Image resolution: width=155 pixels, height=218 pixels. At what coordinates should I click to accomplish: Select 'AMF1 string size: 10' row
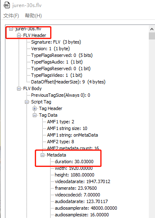[67, 128]
